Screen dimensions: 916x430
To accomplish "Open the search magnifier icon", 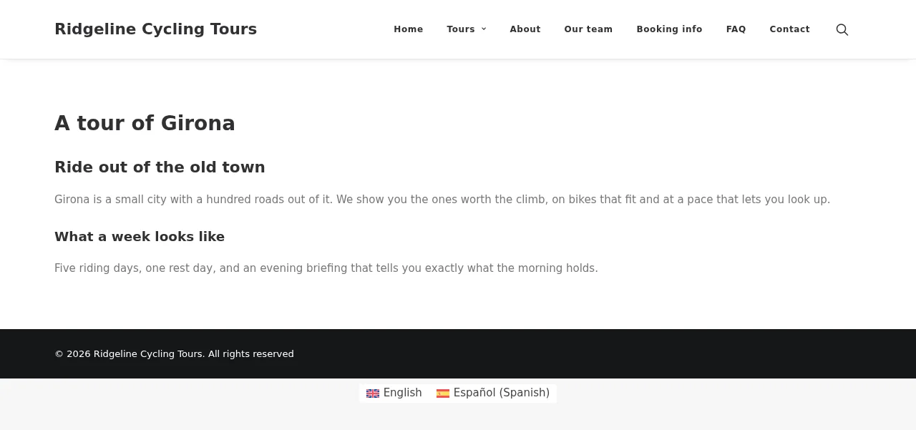I will click(x=842, y=29).
